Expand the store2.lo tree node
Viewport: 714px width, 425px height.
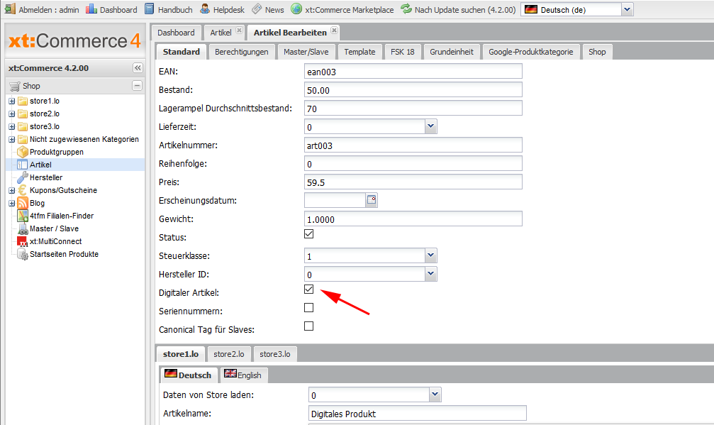pos(12,114)
